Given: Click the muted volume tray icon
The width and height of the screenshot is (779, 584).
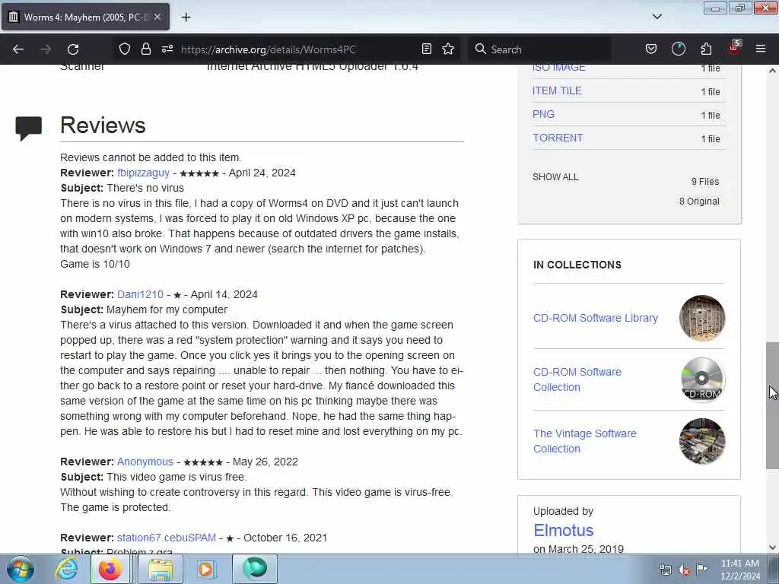Looking at the screenshot, I should [684, 570].
